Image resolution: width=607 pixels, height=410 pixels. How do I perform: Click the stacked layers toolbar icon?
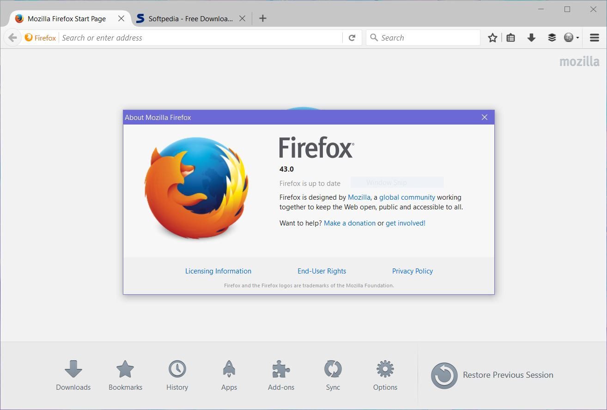(x=552, y=38)
